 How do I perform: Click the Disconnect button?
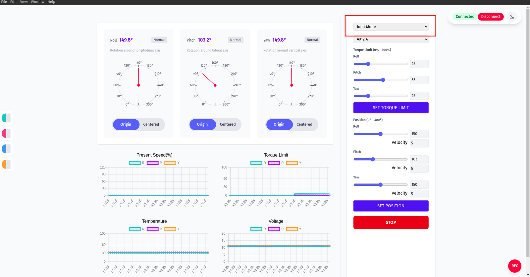[x=491, y=17]
